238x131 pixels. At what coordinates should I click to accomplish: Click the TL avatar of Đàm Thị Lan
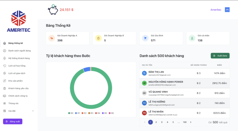point(144,73)
